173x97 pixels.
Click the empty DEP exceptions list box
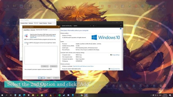(41, 55)
